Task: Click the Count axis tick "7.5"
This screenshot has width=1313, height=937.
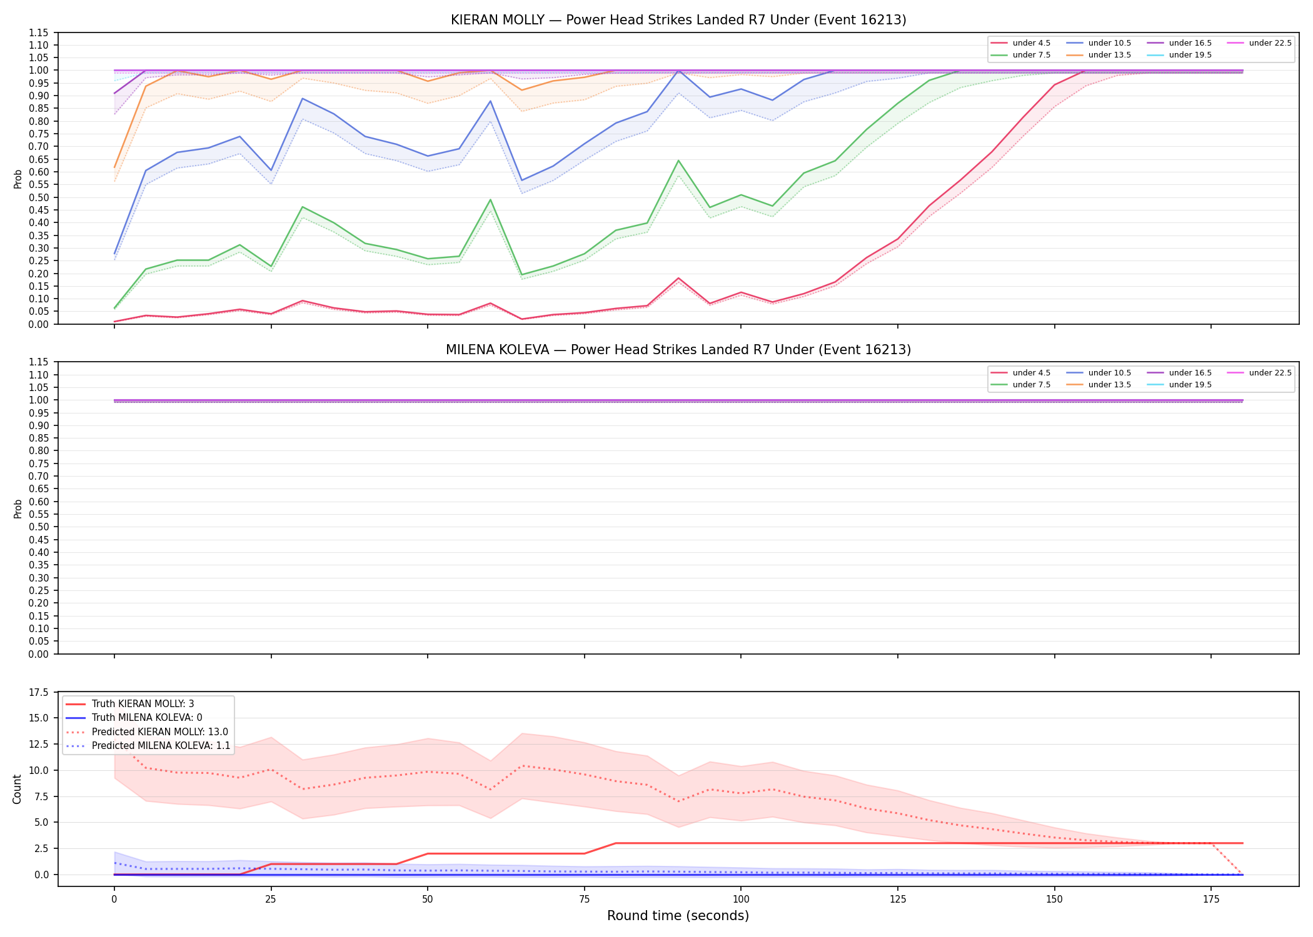Action: [42, 796]
